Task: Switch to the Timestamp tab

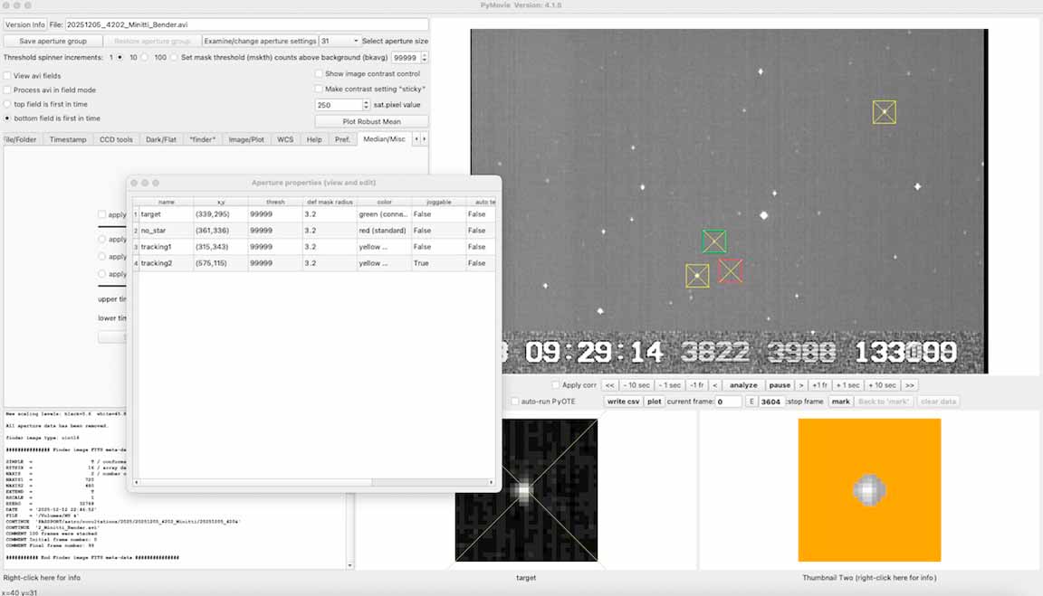Action: pyautogui.click(x=68, y=139)
